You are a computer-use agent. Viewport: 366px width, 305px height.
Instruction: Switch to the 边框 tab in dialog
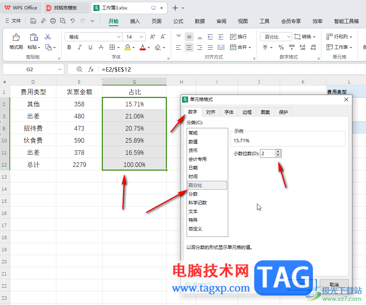(247, 112)
